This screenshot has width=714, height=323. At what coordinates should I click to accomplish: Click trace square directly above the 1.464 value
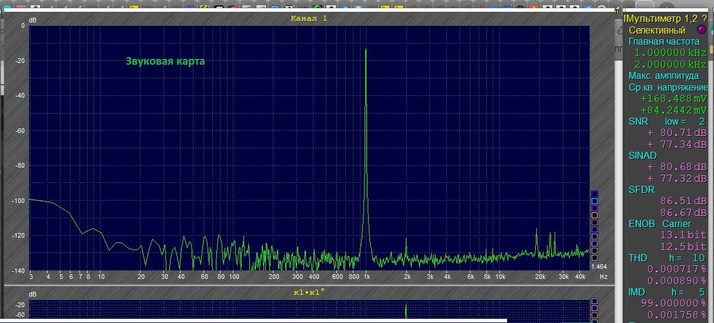[x=595, y=258]
